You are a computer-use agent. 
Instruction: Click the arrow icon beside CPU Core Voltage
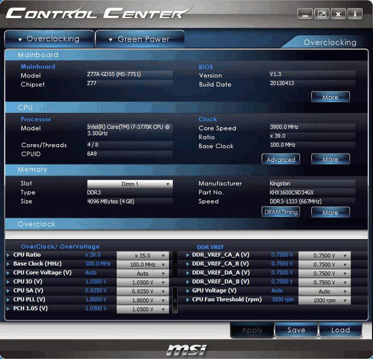coord(8,273)
